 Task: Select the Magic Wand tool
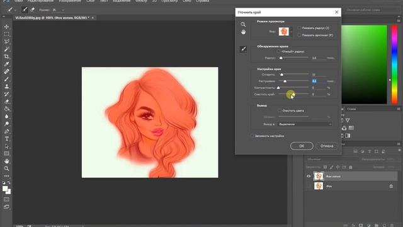pyautogui.click(x=7, y=49)
